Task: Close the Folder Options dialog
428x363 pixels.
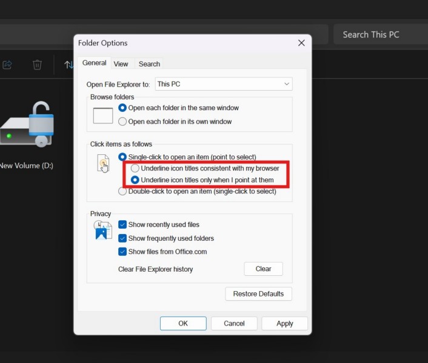Action: pyautogui.click(x=301, y=43)
